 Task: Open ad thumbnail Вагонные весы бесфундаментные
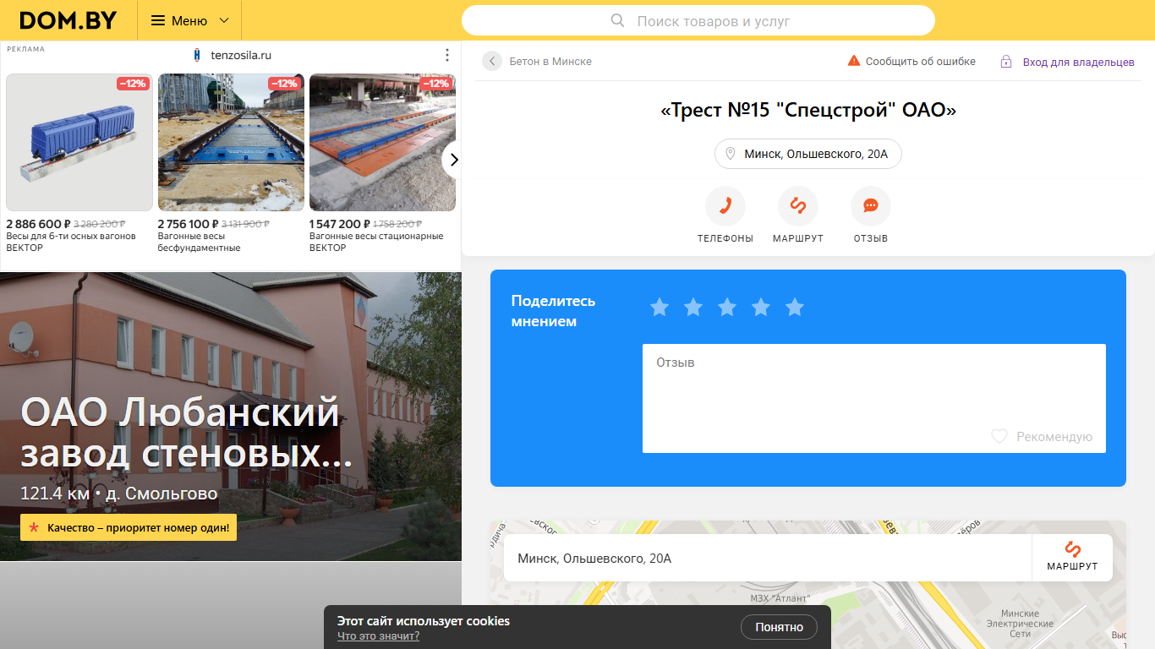pos(231,142)
